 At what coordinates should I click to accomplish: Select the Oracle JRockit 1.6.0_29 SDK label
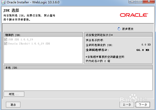29,44
